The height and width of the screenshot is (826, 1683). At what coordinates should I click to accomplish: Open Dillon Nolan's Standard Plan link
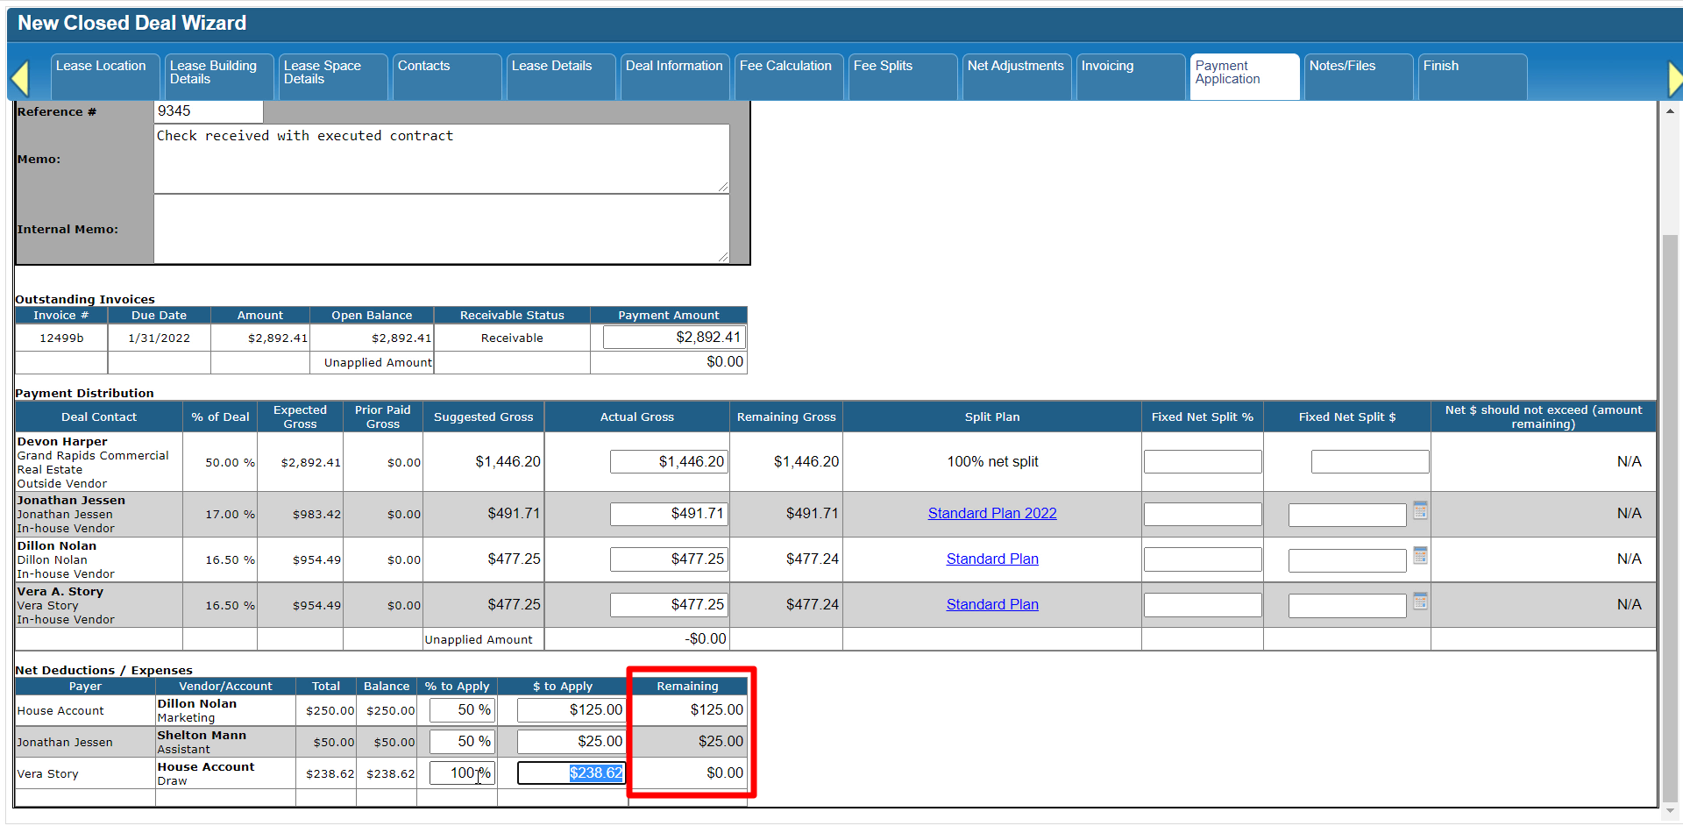pyautogui.click(x=991, y=559)
